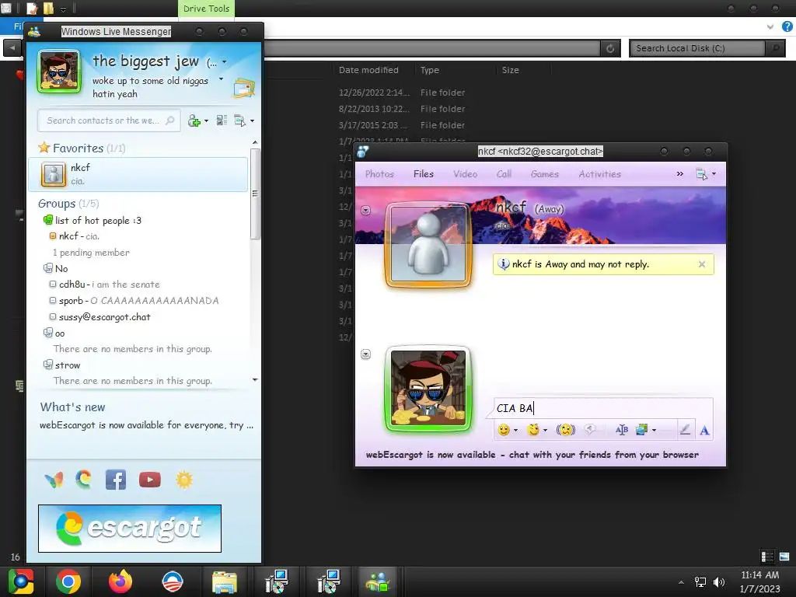Click the webEscargot footer link in chat
Image resolution: width=796 pixels, height=597 pixels.
click(x=532, y=455)
